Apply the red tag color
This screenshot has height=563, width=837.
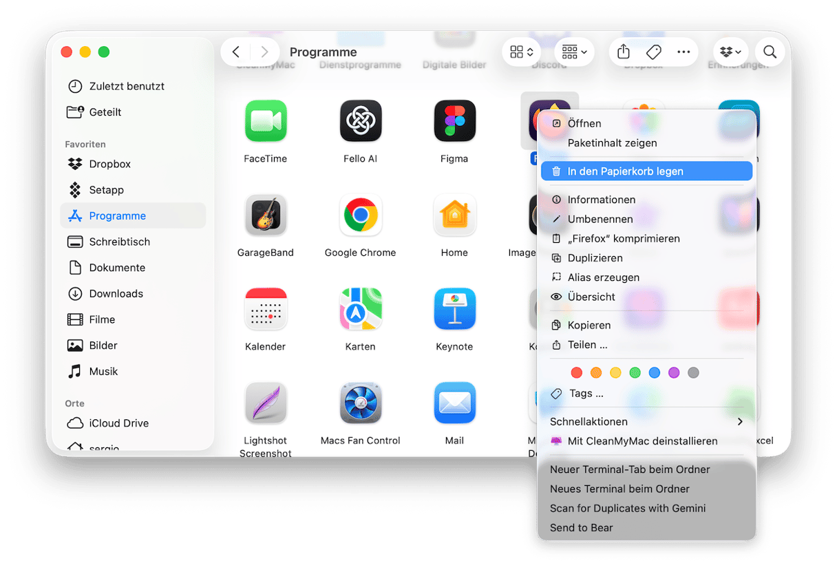coord(577,372)
